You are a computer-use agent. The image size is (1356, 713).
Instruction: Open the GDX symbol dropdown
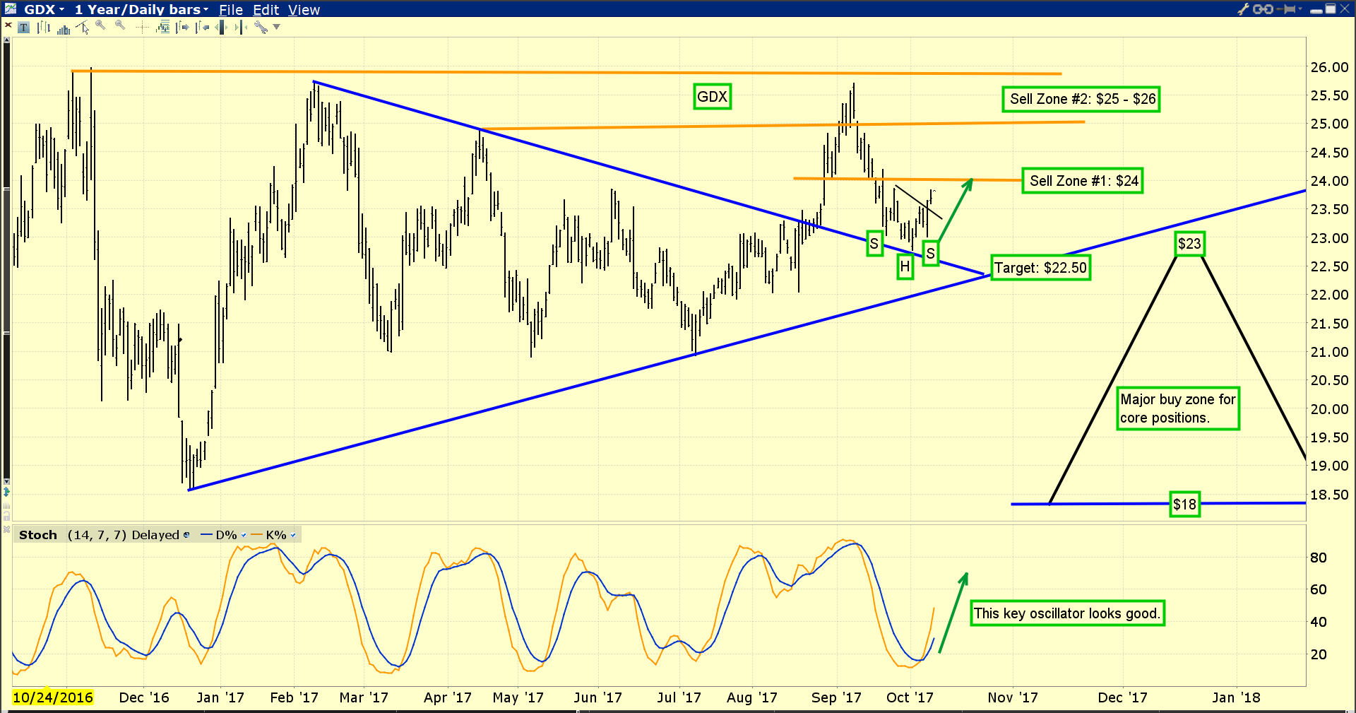tap(61, 9)
